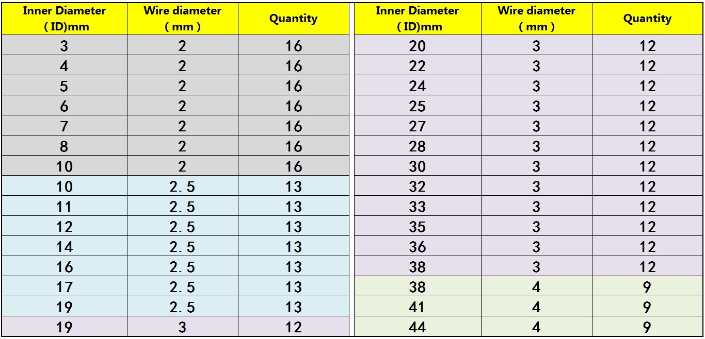
Task: Select the inner diameter 17 cell
Action: [x=64, y=286]
